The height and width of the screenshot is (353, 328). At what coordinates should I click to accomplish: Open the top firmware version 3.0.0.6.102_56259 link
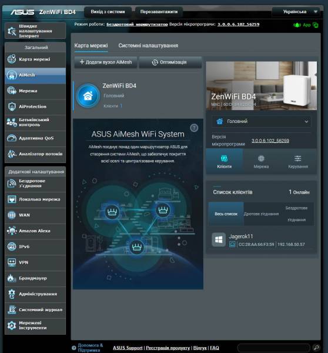(238, 24)
